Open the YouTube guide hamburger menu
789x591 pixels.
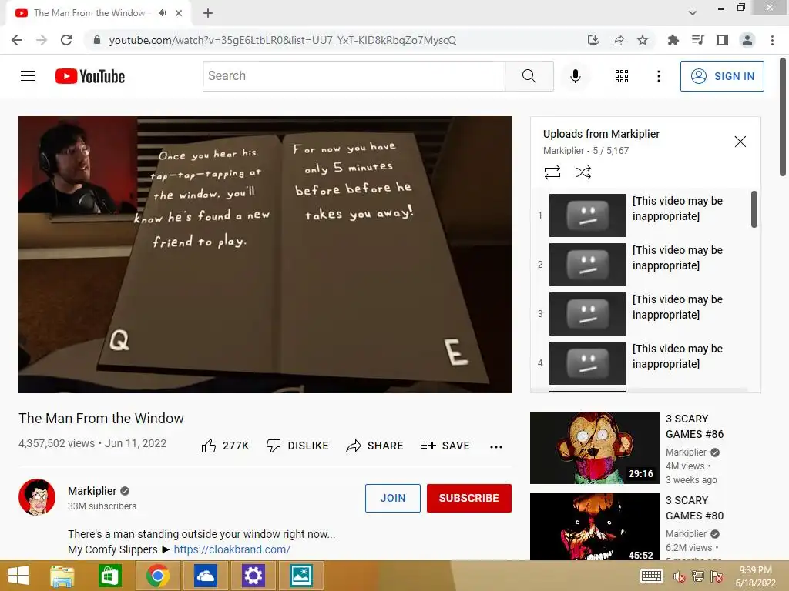28,76
